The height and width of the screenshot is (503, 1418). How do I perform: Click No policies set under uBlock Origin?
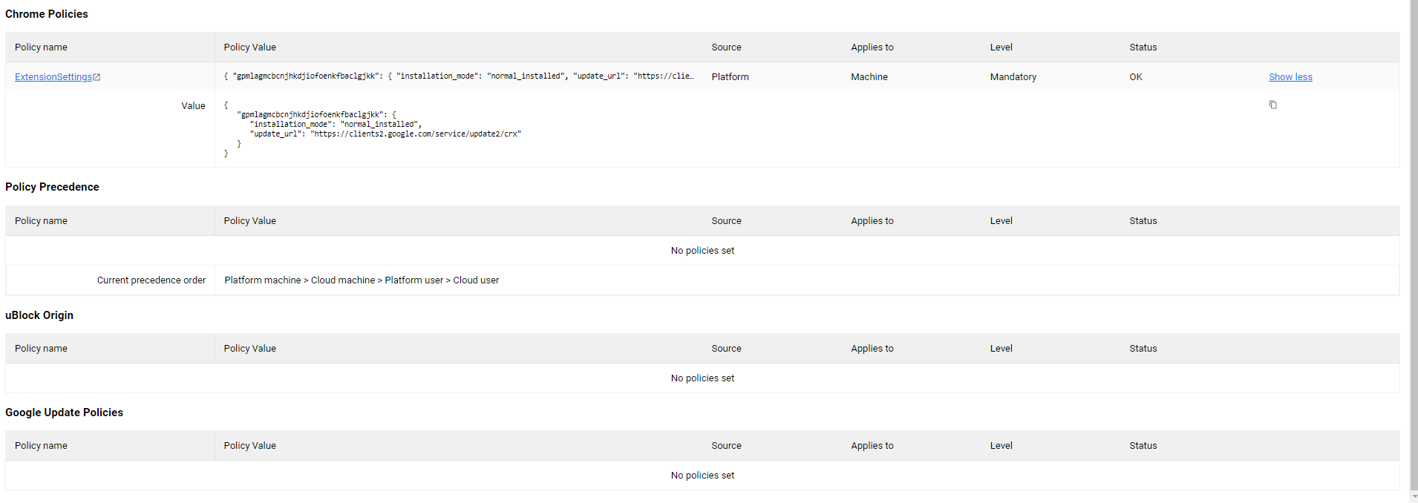[x=702, y=378]
